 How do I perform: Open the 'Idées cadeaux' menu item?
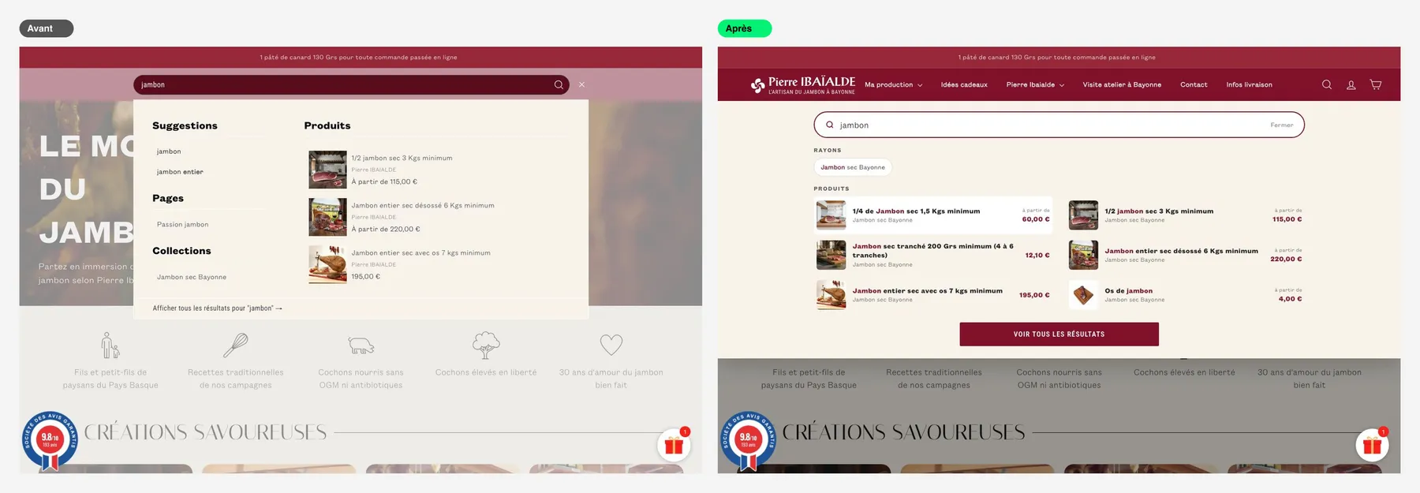[x=964, y=85]
